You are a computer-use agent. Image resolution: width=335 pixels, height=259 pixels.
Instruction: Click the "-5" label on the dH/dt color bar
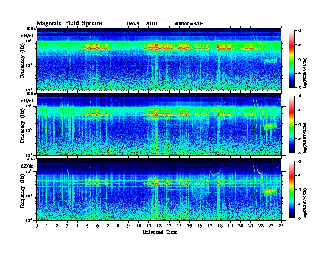pos(299,31)
